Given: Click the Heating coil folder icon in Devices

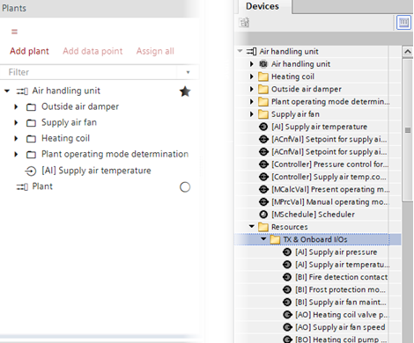Looking at the screenshot, I should (263, 77).
